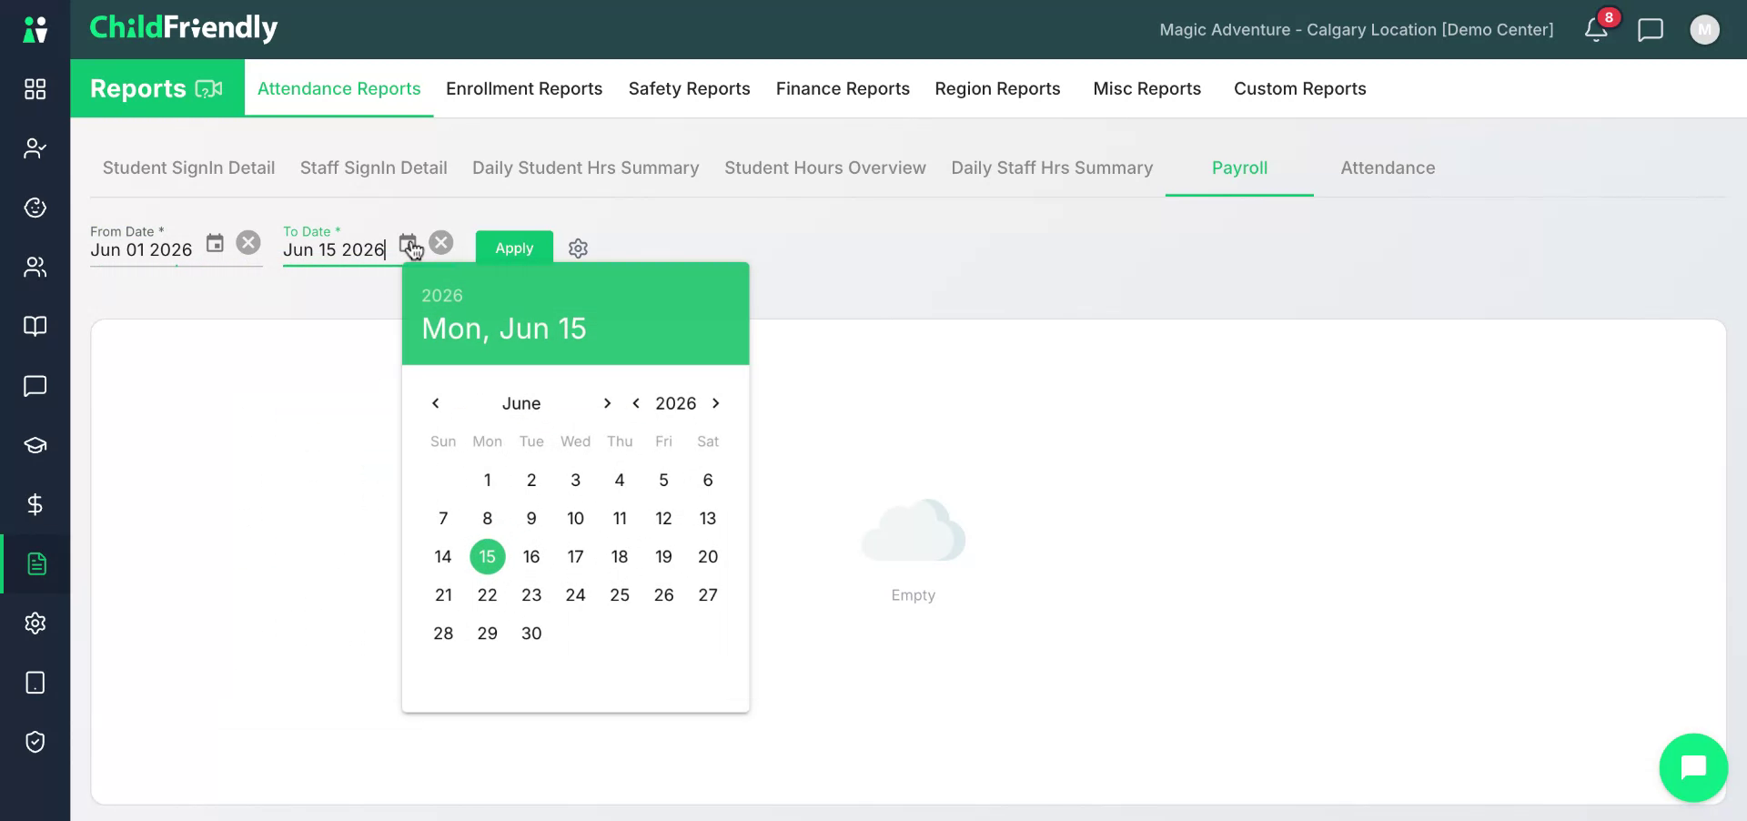Open the messages icon in the header
Image resolution: width=1747 pixels, height=821 pixels.
pos(1650,30)
